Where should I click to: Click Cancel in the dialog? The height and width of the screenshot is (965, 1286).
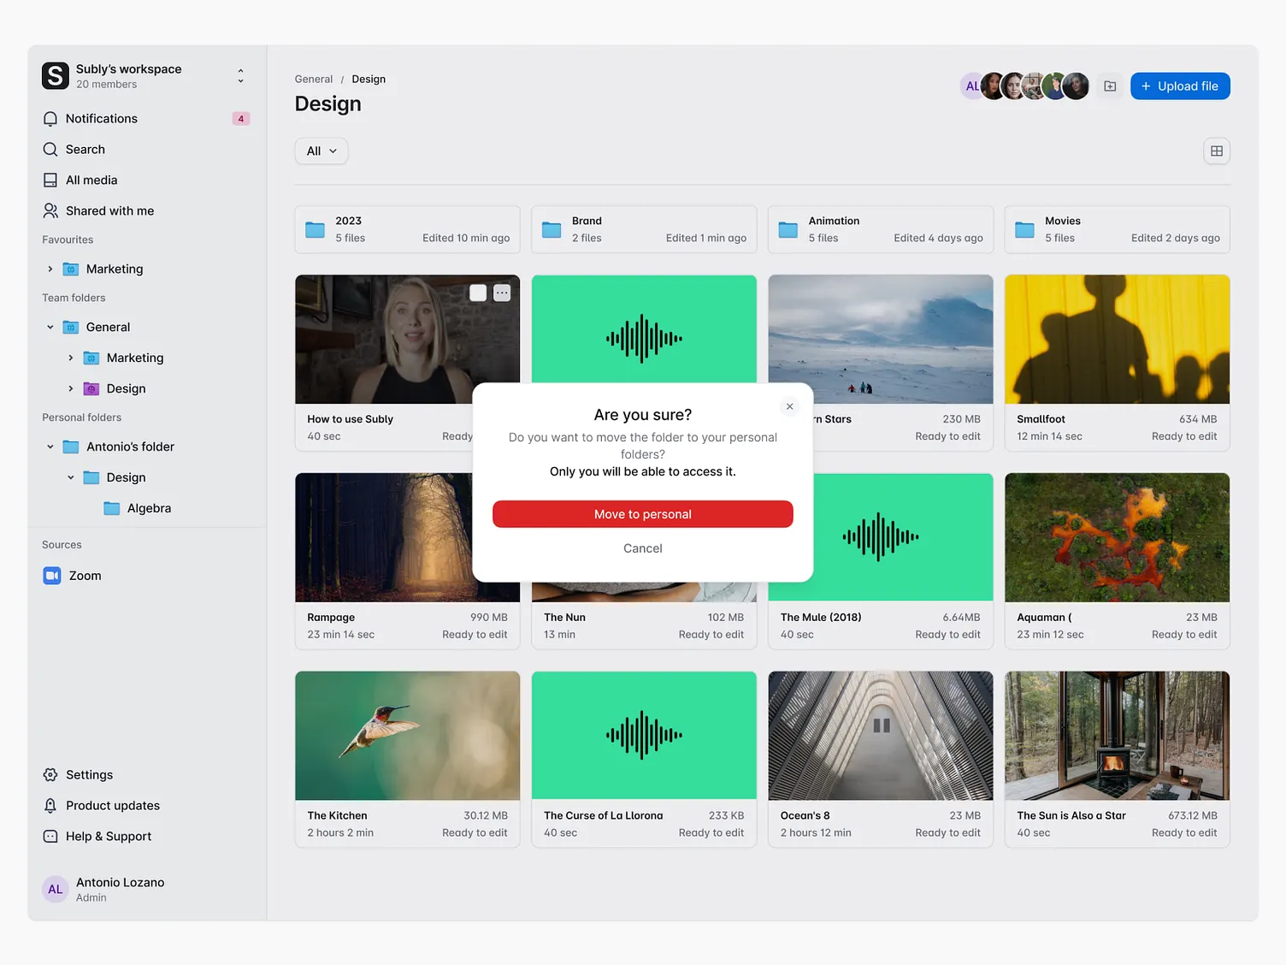643,549
